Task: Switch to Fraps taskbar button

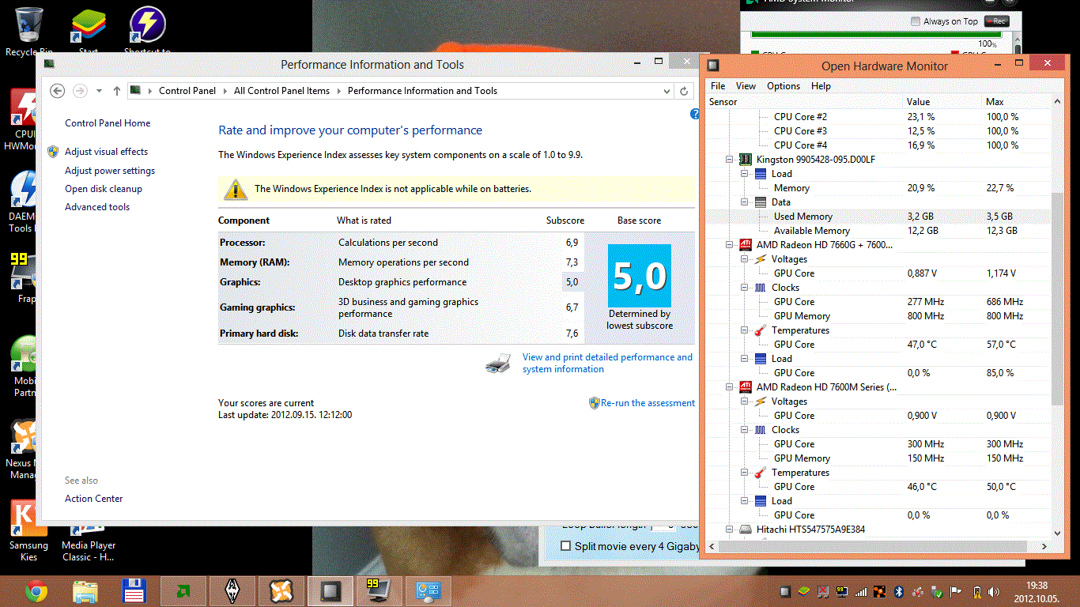Action: tap(380, 590)
